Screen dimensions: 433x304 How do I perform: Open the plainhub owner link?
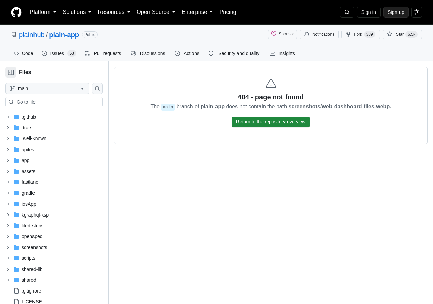click(x=32, y=35)
